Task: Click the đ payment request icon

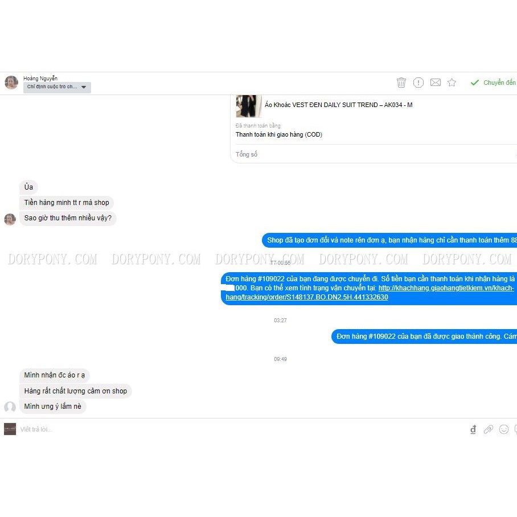Action: click(473, 429)
